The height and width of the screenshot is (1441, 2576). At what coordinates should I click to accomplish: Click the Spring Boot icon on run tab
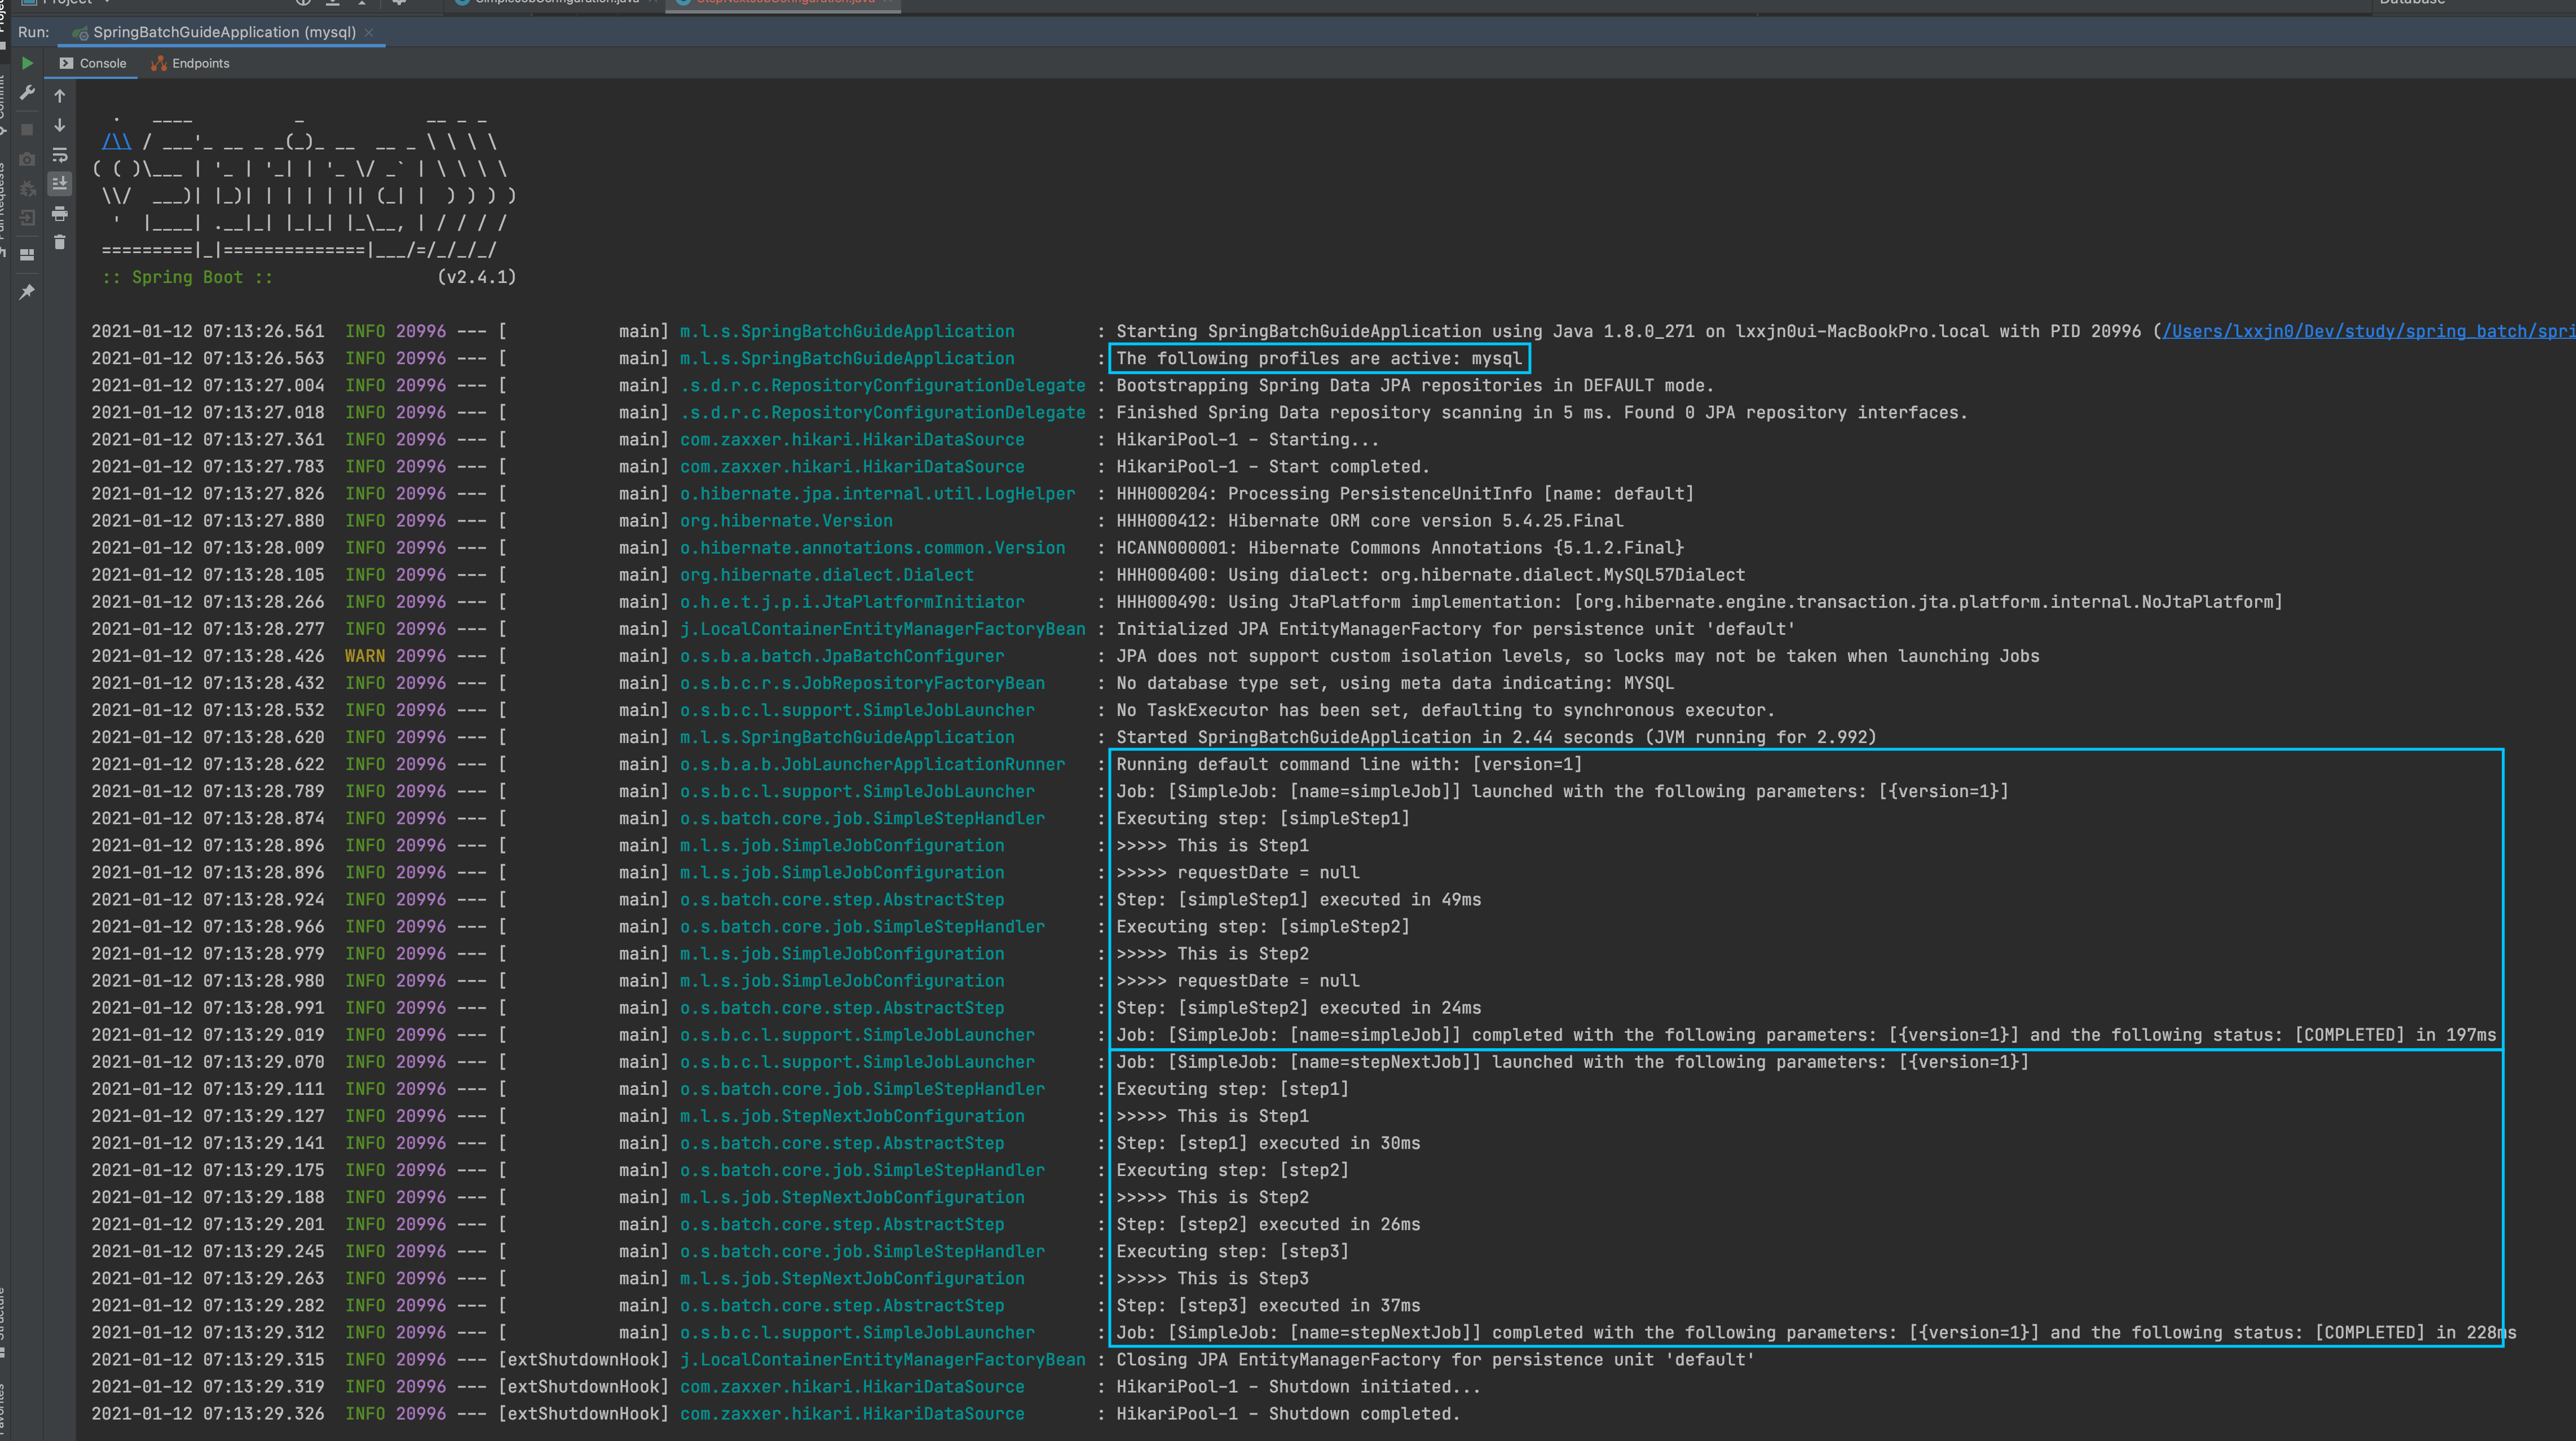point(80,33)
